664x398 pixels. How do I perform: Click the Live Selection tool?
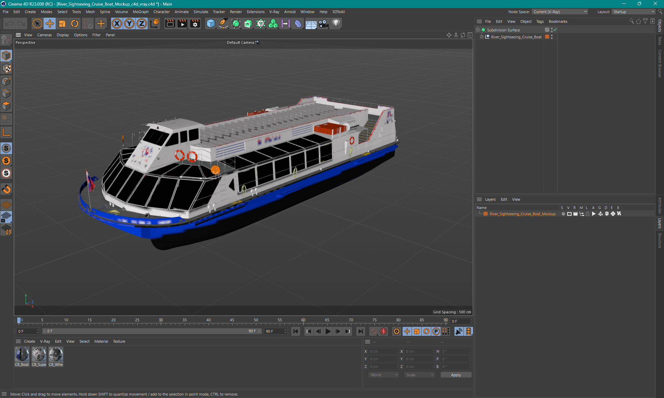37,23
